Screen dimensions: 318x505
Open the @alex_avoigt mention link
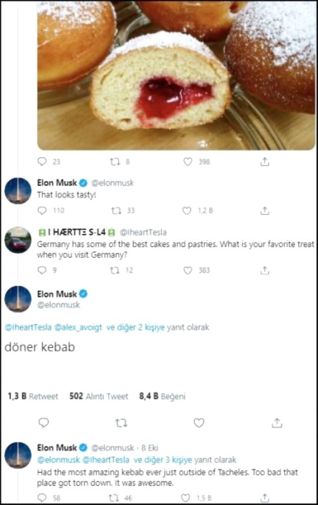(x=79, y=327)
